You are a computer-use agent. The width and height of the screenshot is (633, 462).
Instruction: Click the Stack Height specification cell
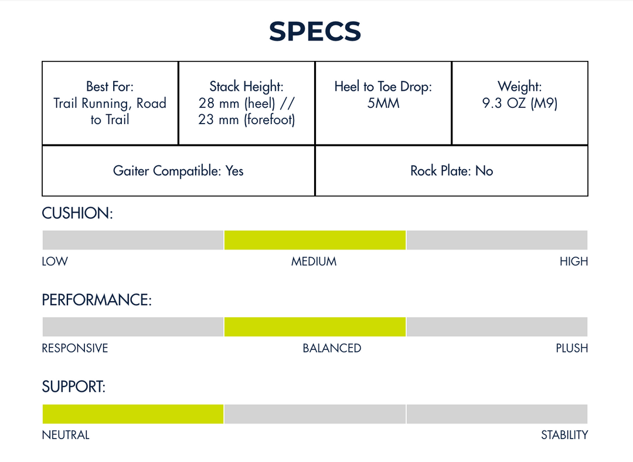pos(246,103)
